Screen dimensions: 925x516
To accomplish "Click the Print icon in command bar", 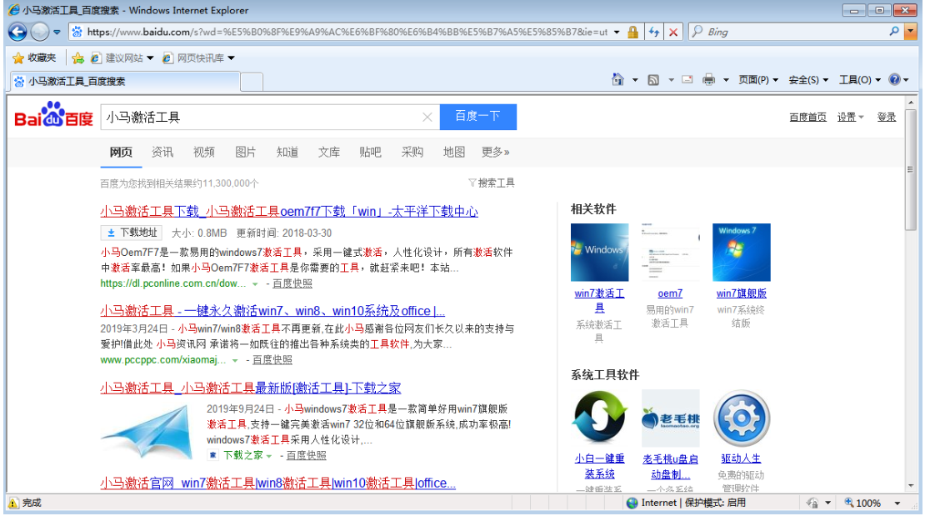I will coord(708,80).
